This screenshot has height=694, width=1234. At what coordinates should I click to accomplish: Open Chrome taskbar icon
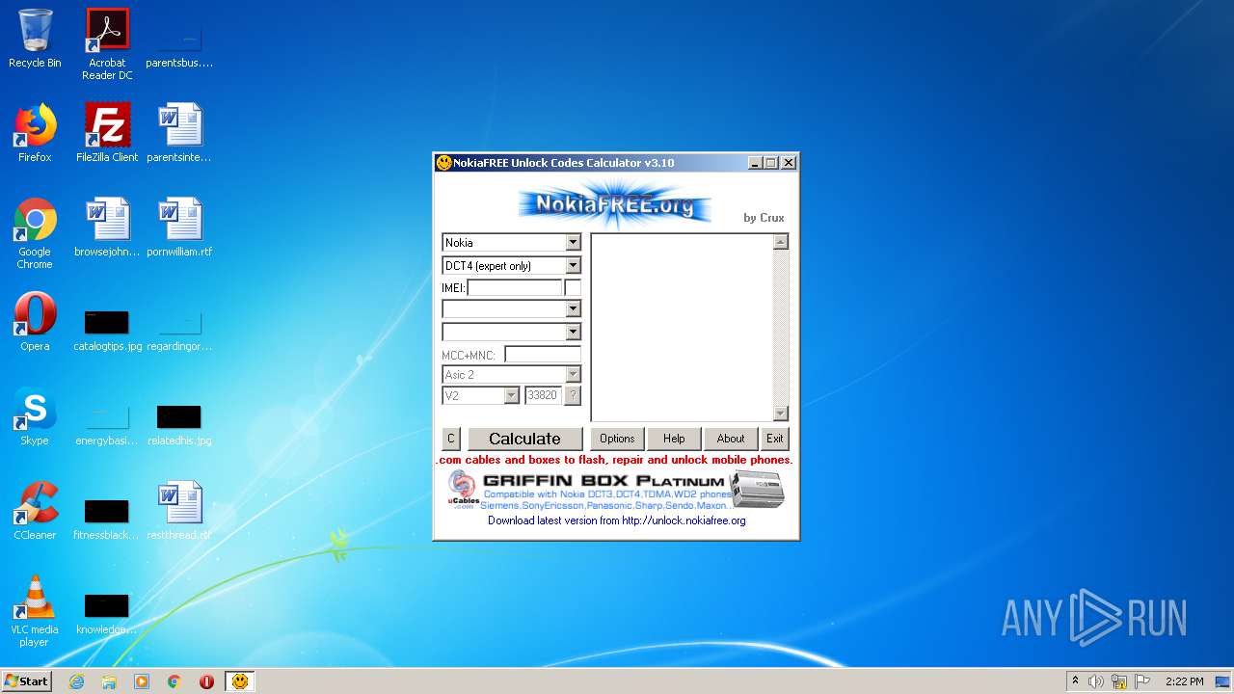pyautogui.click(x=174, y=681)
